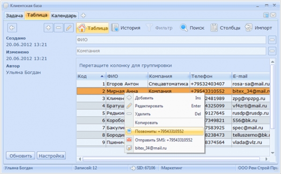Choose Копировать in context menu
The width and height of the screenshot is (281, 174).
tap(165, 123)
